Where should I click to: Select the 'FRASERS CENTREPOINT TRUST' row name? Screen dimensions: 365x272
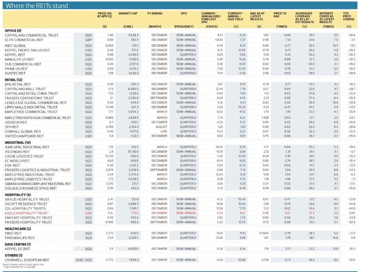[x=29, y=98]
